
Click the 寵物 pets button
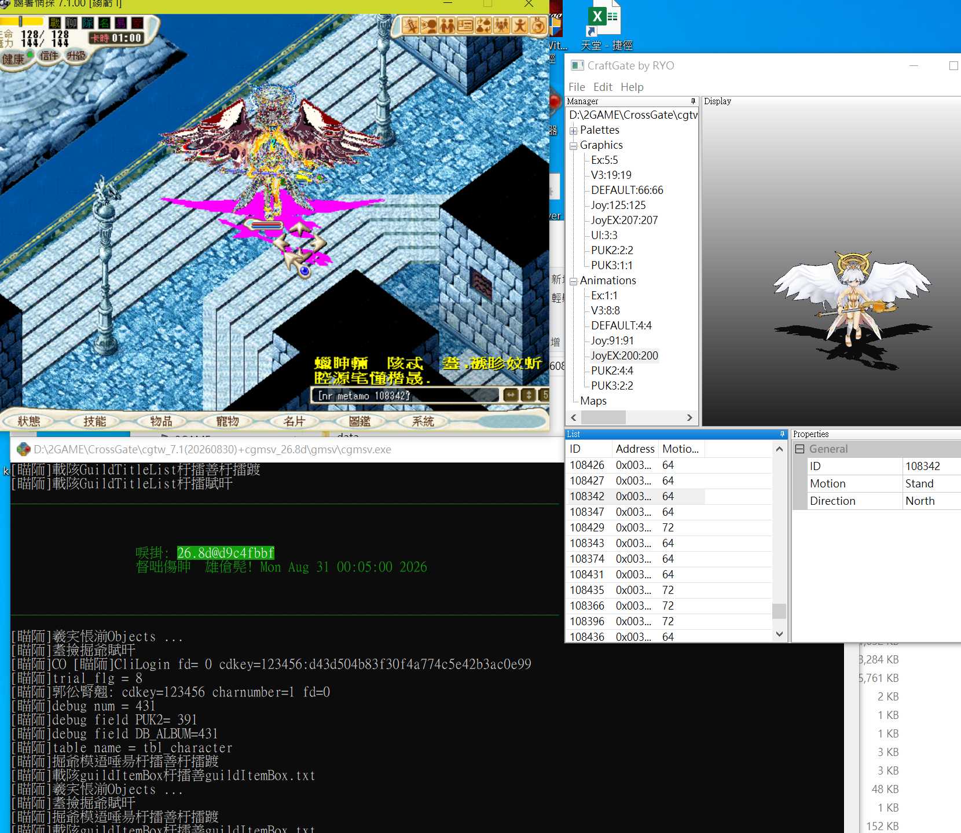228,421
